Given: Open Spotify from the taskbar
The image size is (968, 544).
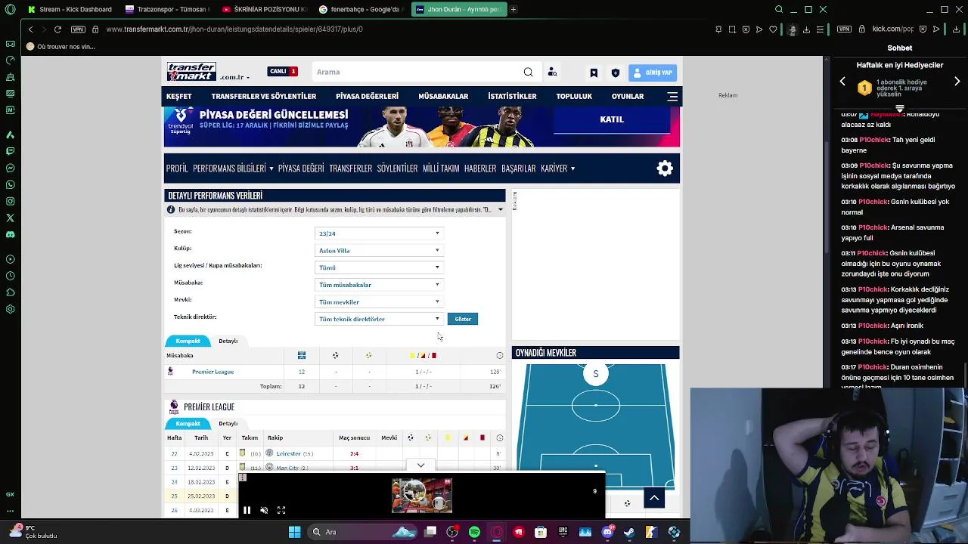Looking at the screenshot, I should [474, 532].
